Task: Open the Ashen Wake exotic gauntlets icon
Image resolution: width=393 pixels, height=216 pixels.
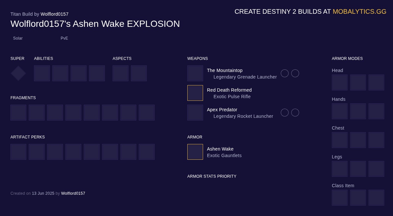Action: 195,152
